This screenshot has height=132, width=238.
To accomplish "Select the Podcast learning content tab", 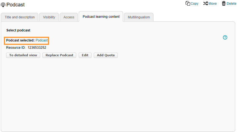I will click(x=101, y=17).
